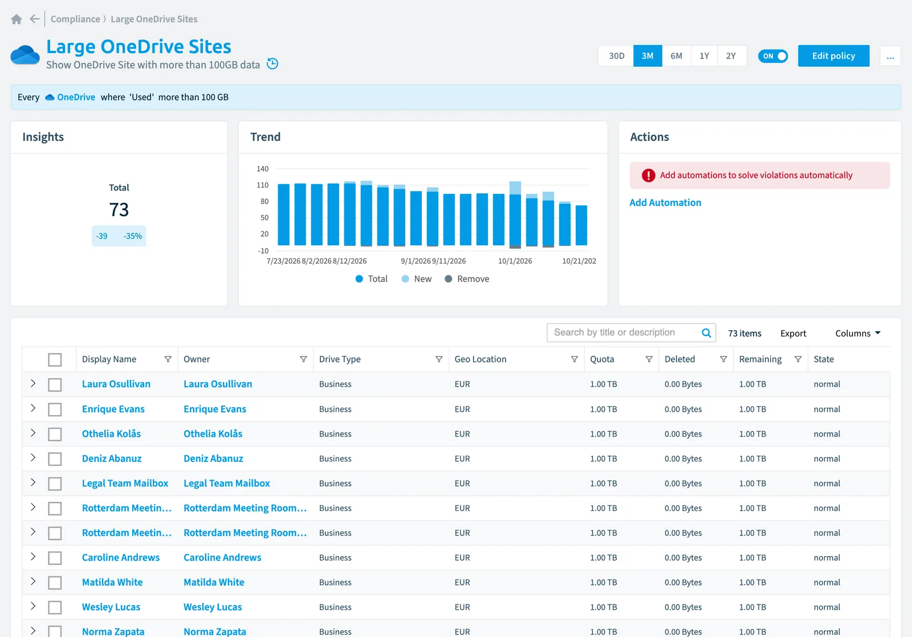Open the Compliance breadcrumb
The height and width of the screenshot is (637, 912).
(75, 19)
